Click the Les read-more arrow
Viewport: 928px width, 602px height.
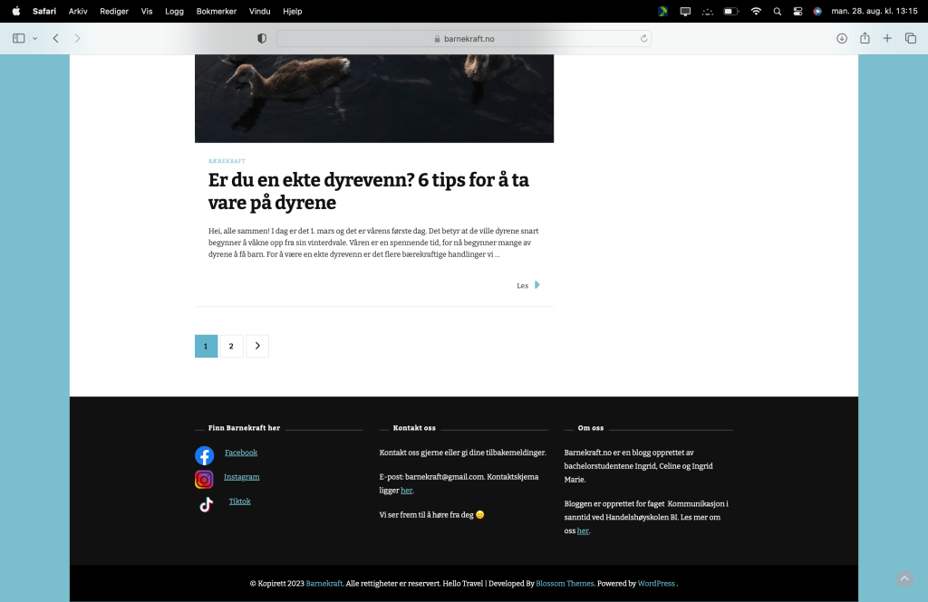[536, 285]
